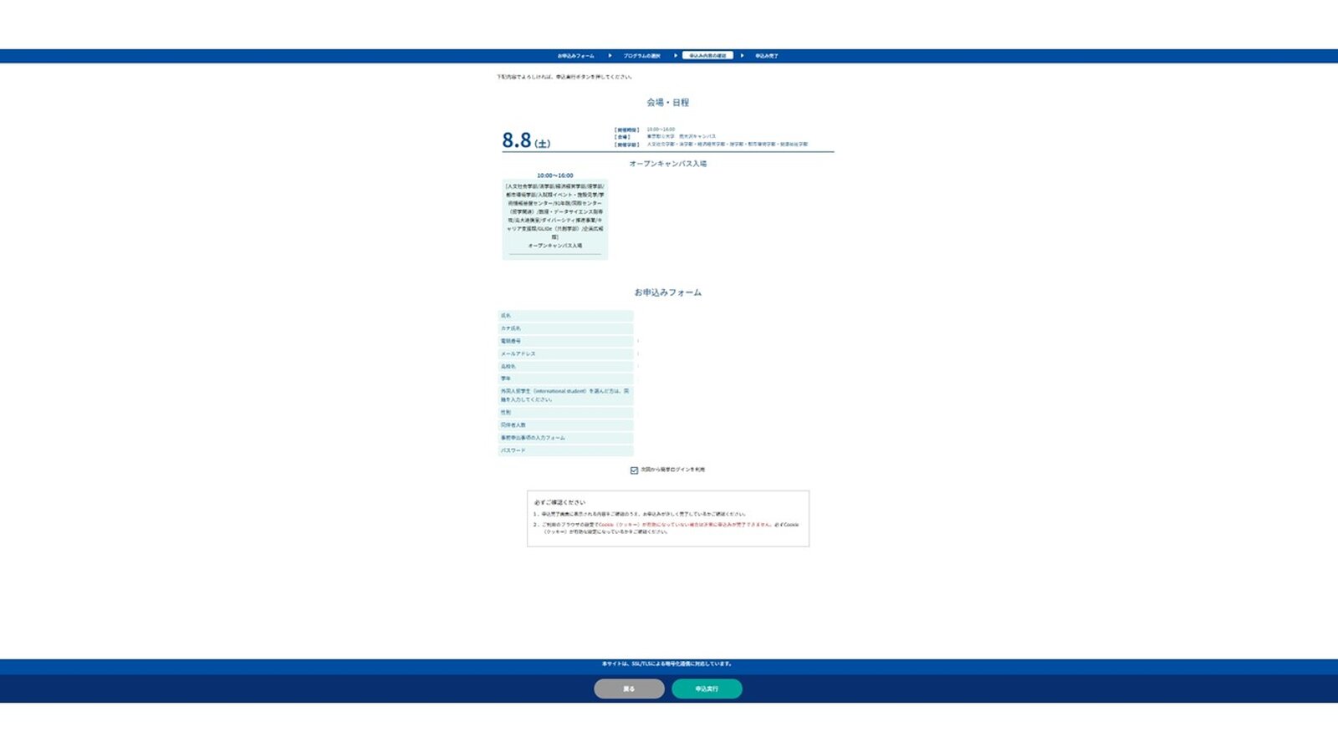The width and height of the screenshot is (1338, 752).
Task: Click the お申込みフォーム step in progress bar
Action: tap(575, 56)
